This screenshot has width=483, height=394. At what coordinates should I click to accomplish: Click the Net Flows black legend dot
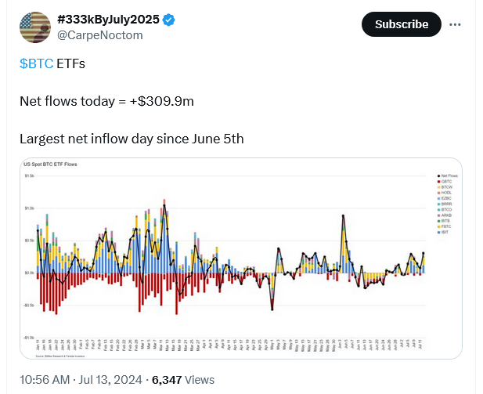(x=438, y=176)
